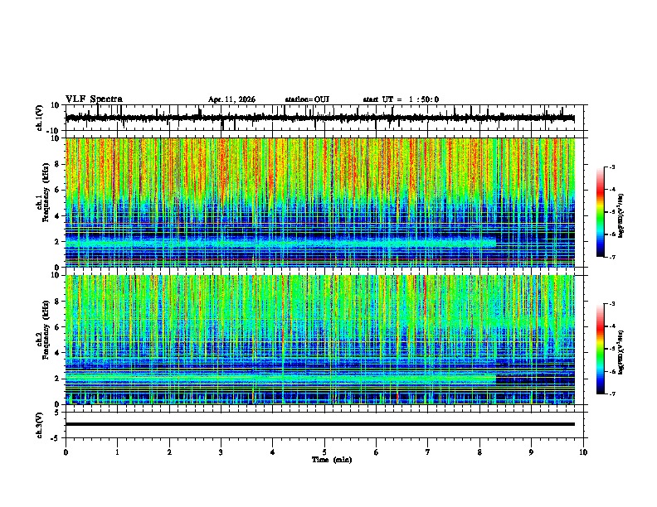Screen dimensions: 657x507
Task: Click inside the ch.2 spectrogram panel
Action: (x=319, y=340)
